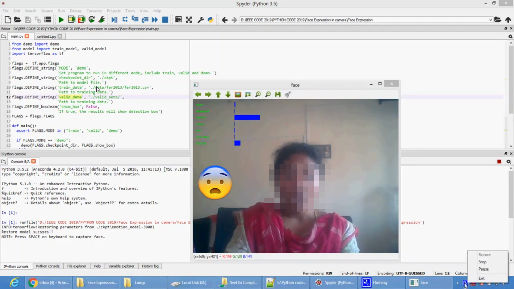The width and height of the screenshot is (514, 289).
Task: Switch file editing mode with fullscreen toolbar icon
Action: (x=189, y=20)
